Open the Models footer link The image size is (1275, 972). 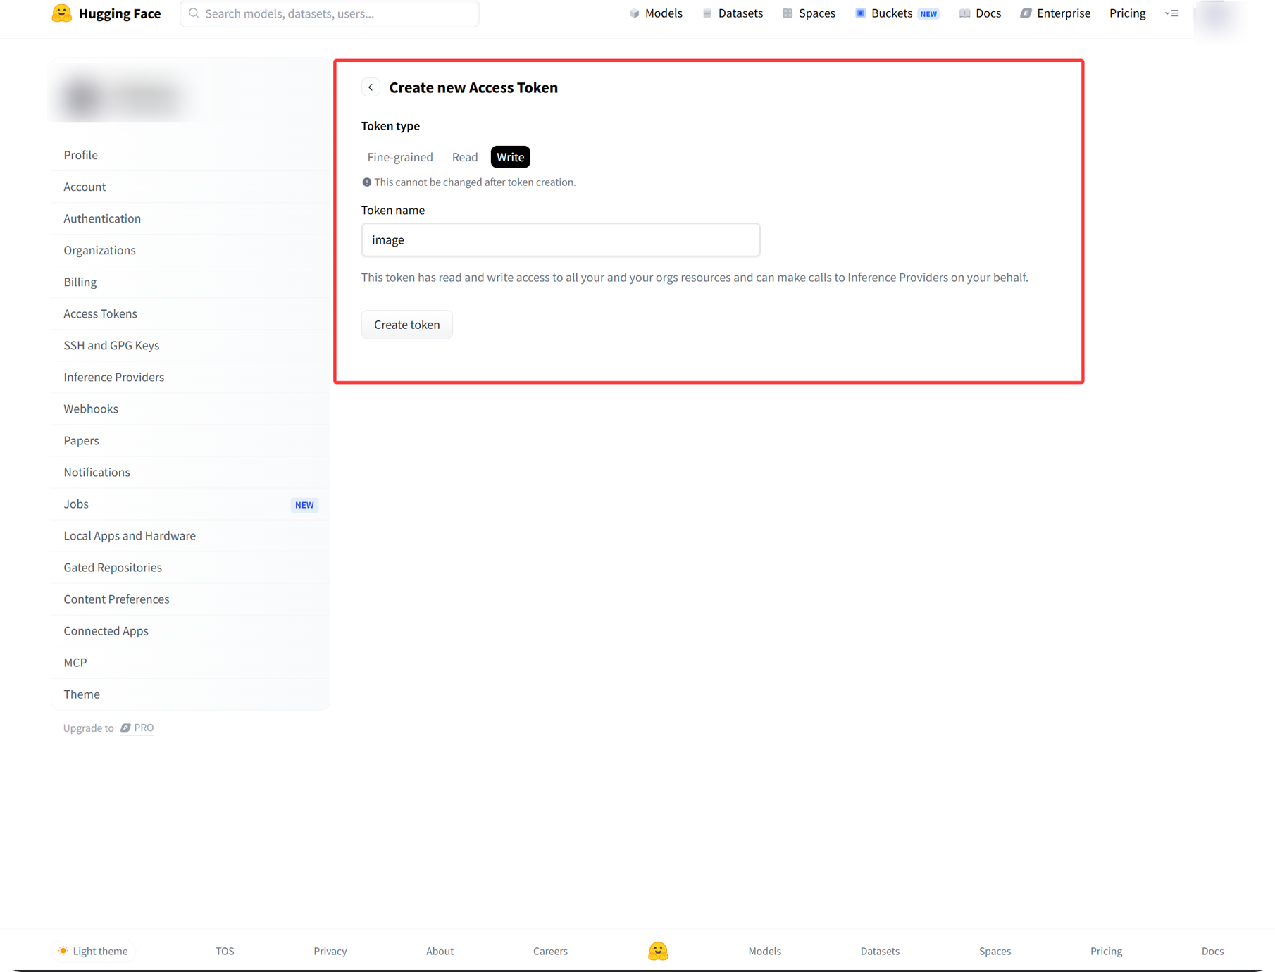point(764,951)
